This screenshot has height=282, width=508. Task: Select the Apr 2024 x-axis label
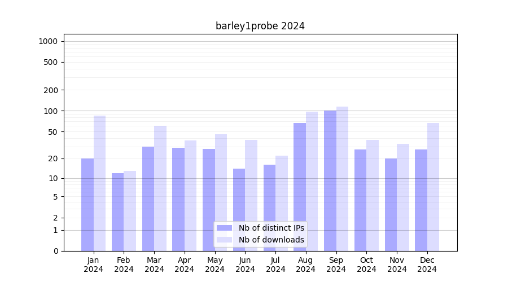[x=185, y=265]
